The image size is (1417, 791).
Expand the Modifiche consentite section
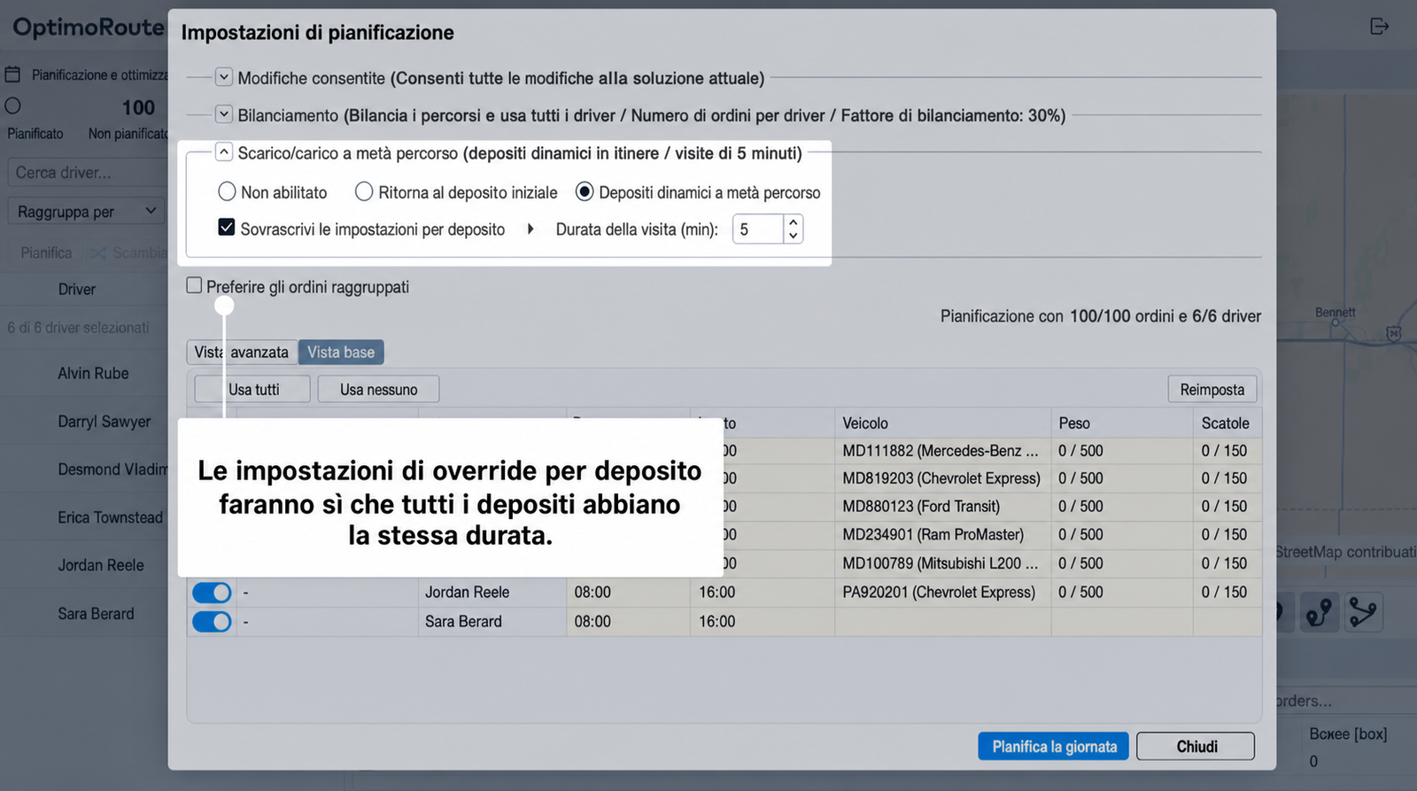tap(224, 77)
